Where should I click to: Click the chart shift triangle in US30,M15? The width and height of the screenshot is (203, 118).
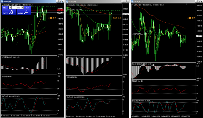[x=187, y=4]
